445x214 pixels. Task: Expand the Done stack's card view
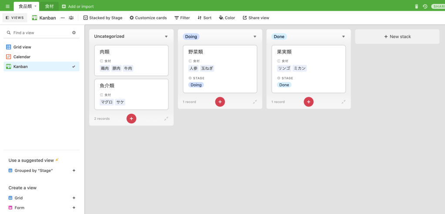tap(343, 102)
